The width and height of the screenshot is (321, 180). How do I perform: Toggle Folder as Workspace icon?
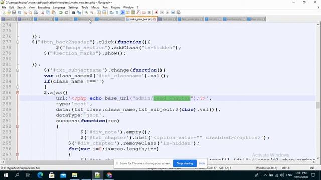(x=144, y=12)
